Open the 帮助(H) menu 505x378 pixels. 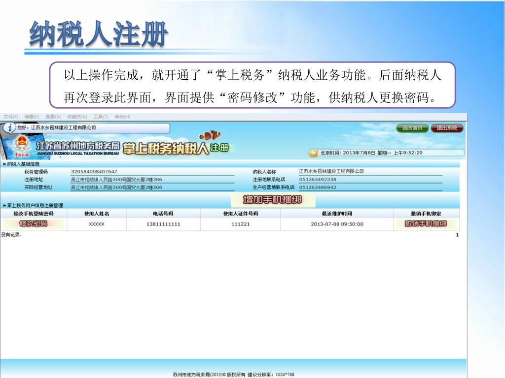[122, 117]
